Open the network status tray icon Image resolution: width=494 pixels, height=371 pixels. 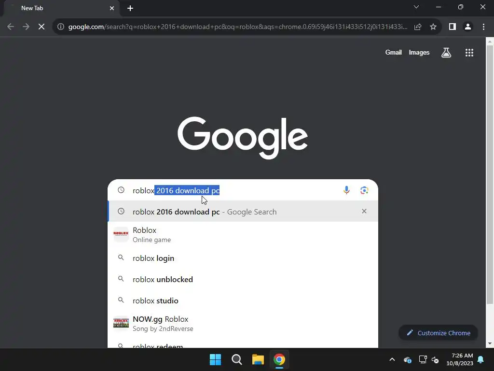pyautogui.click(x=423, y=359)
